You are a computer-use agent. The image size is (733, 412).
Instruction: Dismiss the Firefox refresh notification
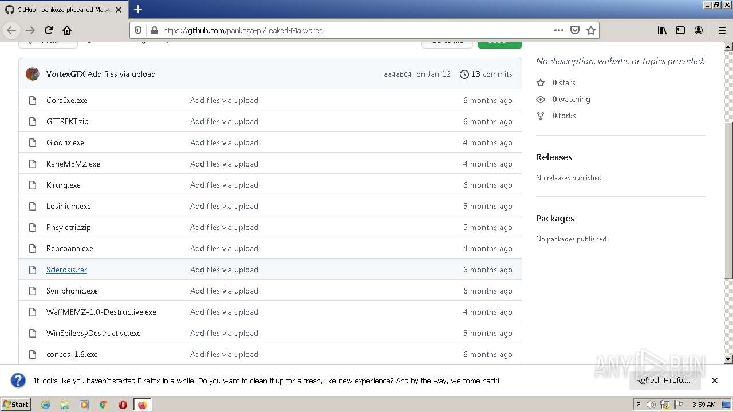(715, 381)
